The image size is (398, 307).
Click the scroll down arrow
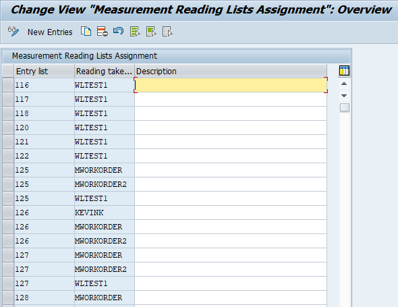(344, 96)
